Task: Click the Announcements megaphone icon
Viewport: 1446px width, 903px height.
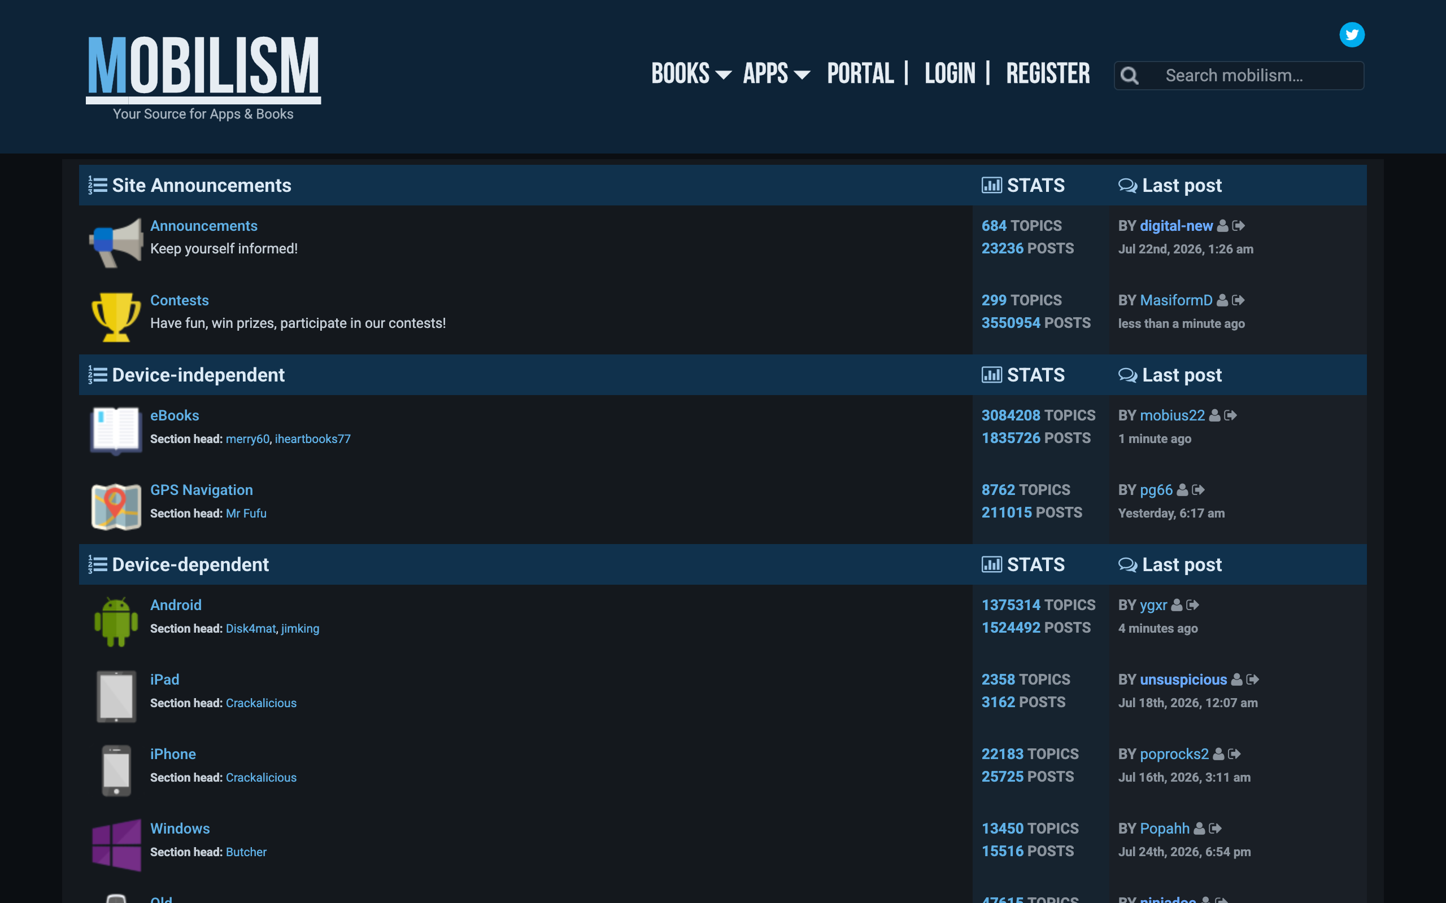Action: point(116,243)
